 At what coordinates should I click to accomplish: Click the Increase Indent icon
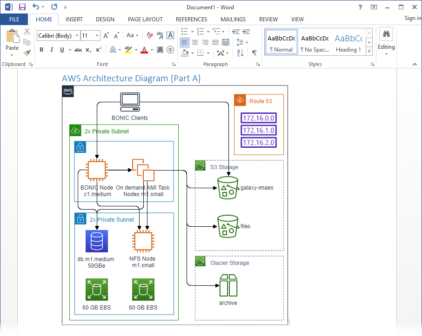click(x=246, y=32)
